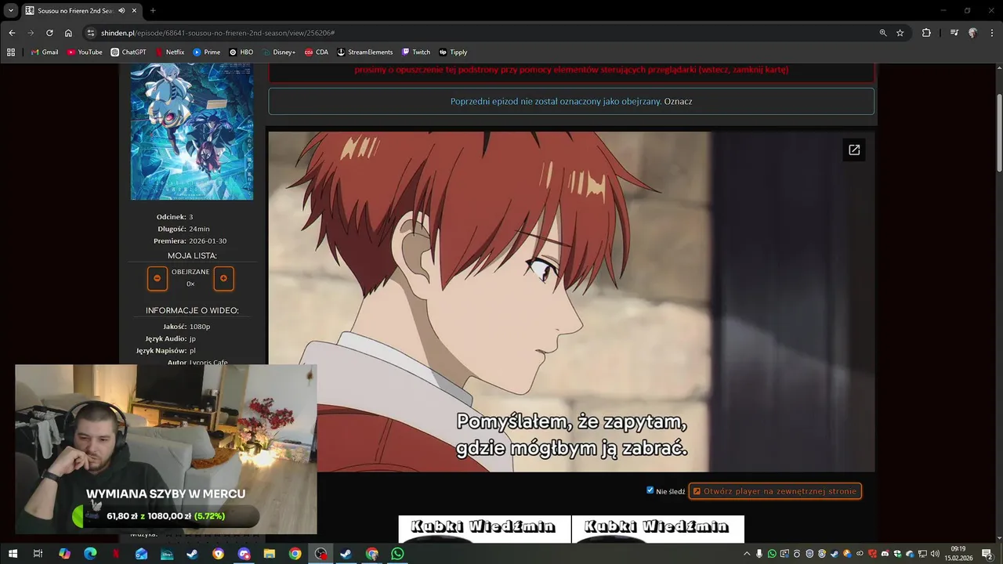Open Netflix app from the taskbar
This screenshot has height=564, width=1003.
[x=116, y=554]
